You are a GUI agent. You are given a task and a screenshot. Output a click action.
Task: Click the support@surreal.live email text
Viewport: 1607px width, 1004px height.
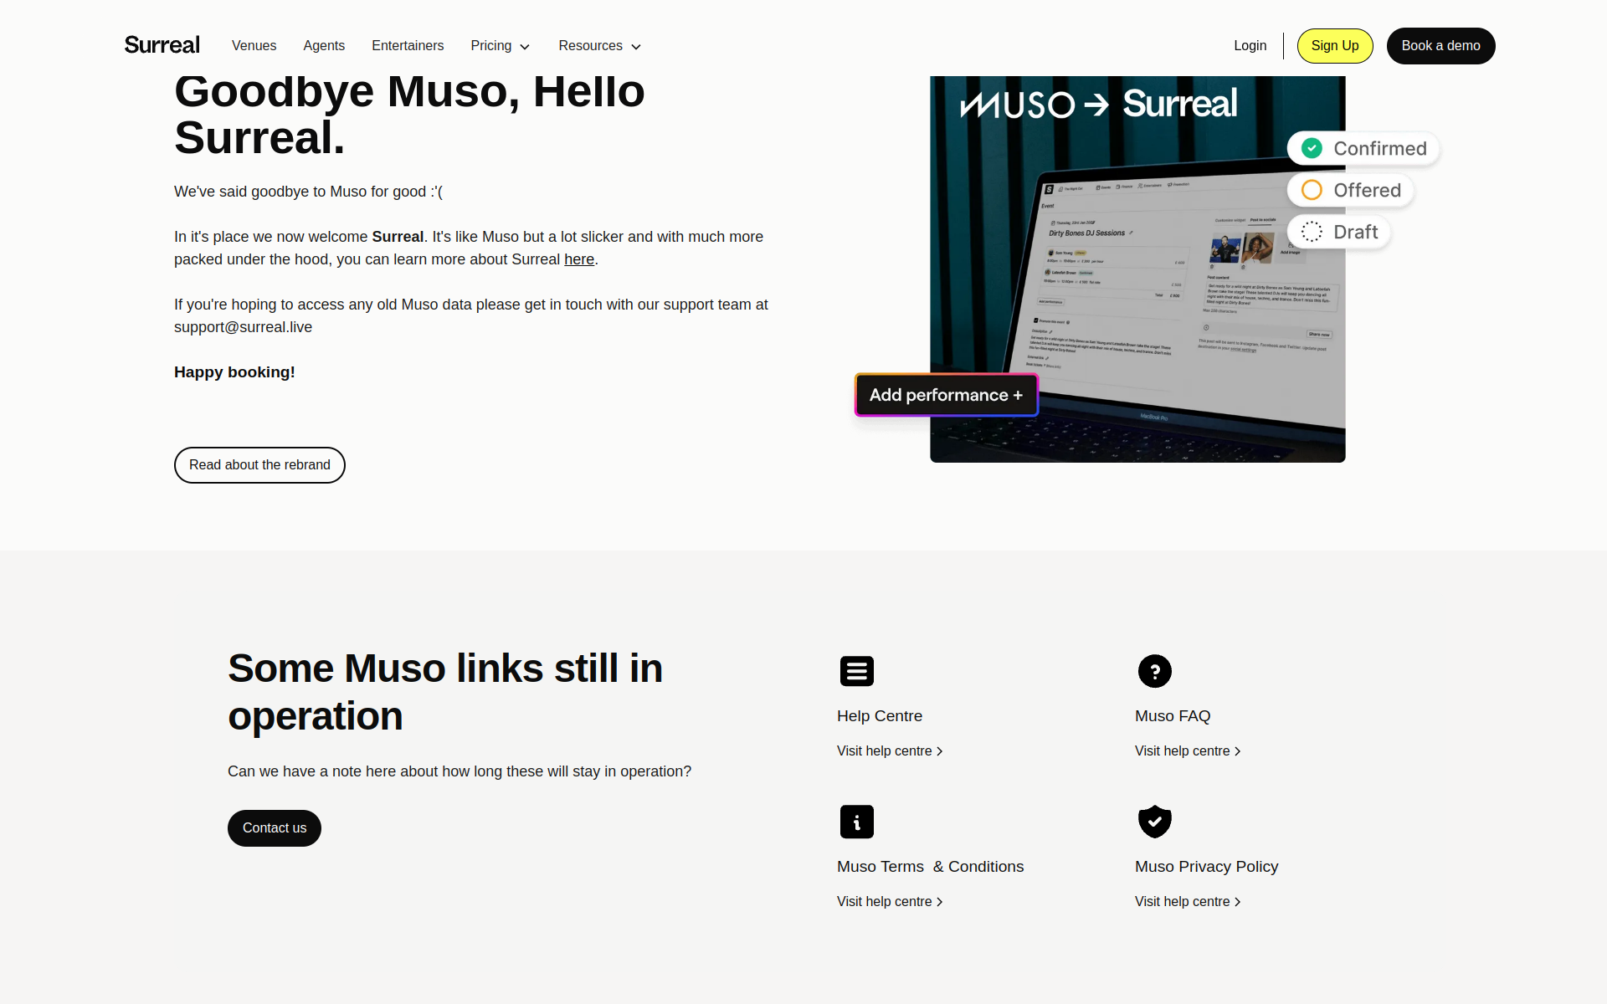pos(243,327)
